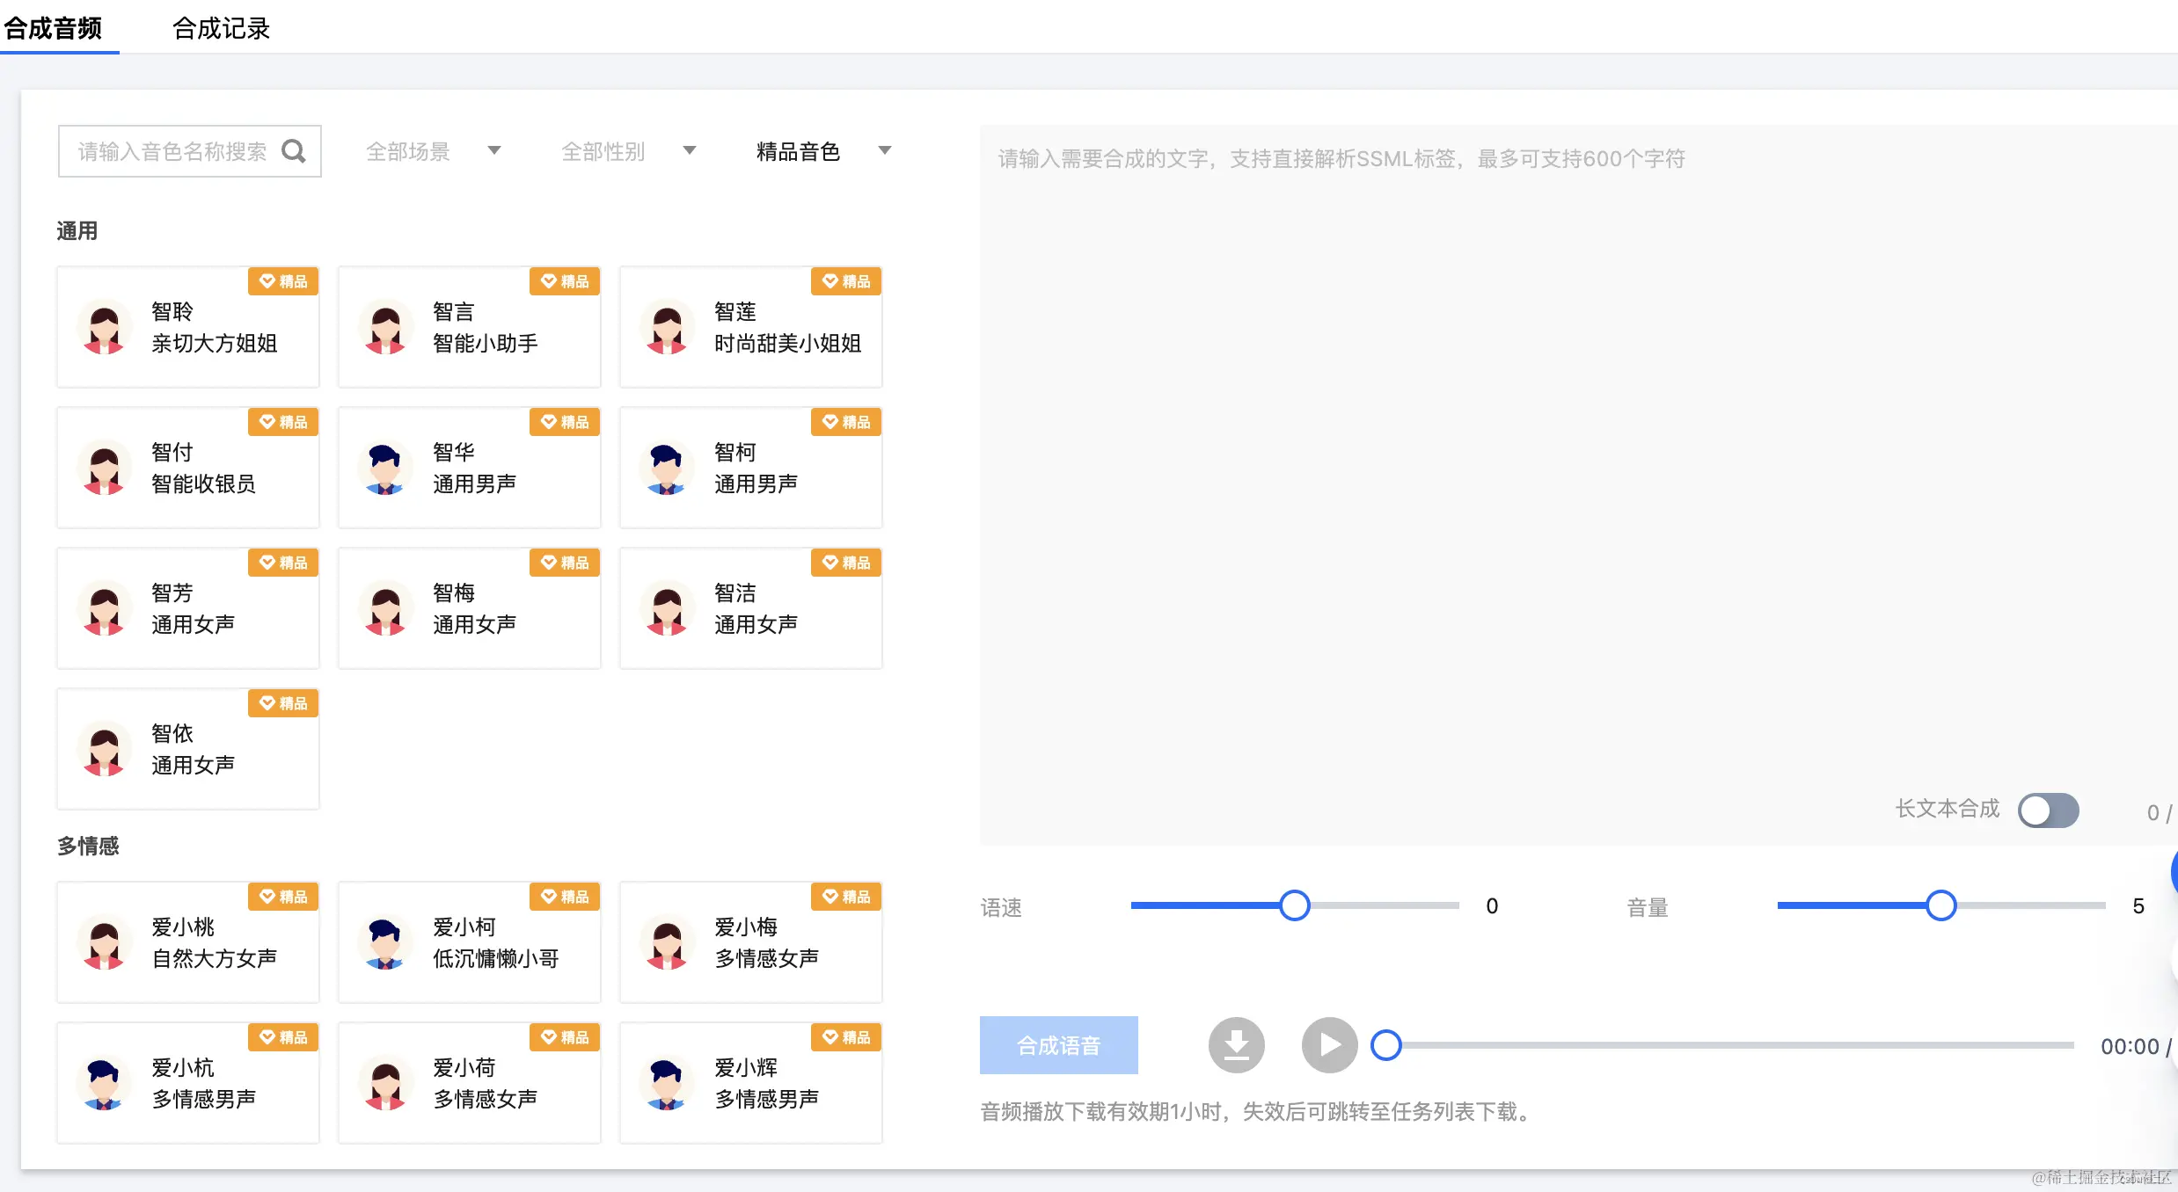Click 智付 voice avatar

click(x=105, y=468)
